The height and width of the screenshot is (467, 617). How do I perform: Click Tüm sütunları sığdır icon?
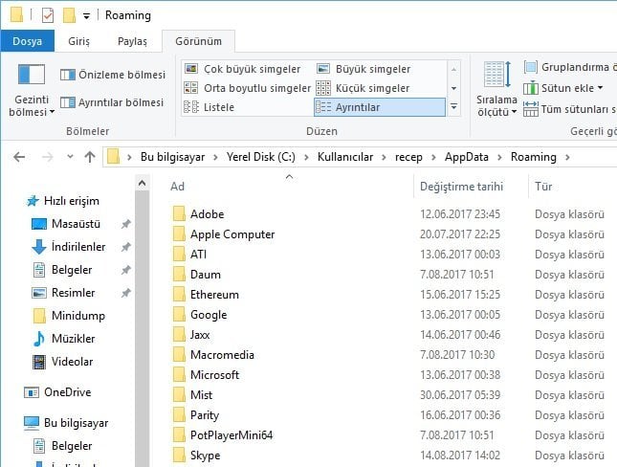[x=531, y=109]
